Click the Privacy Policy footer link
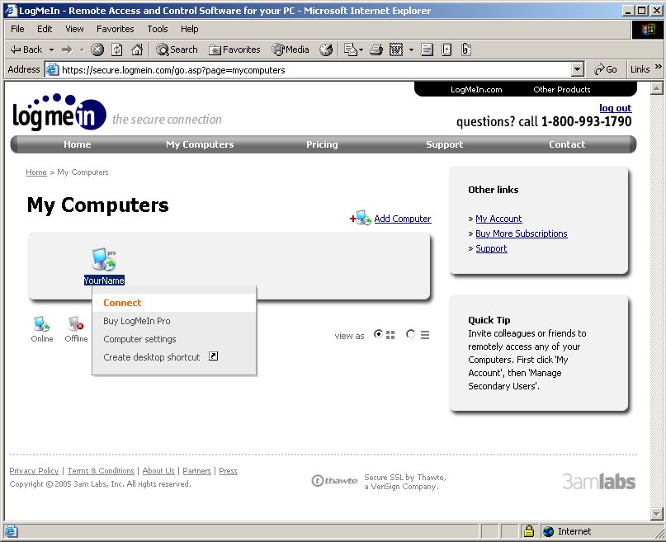Image resolution: width=666 pixels, height=542 pixels. tap(34, 471)
